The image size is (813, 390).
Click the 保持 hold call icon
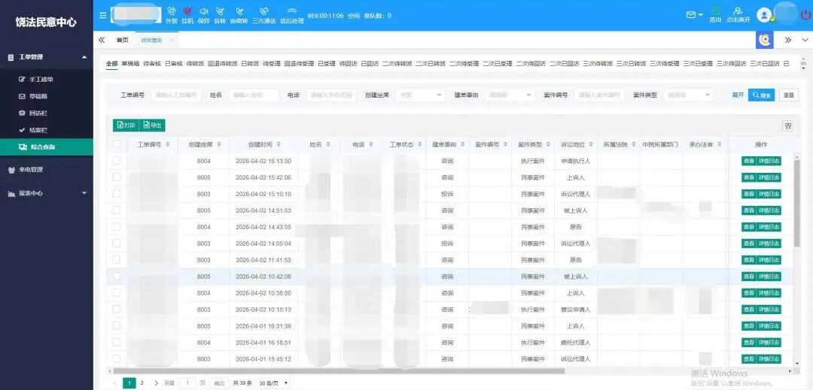click(x=203, y=11)
